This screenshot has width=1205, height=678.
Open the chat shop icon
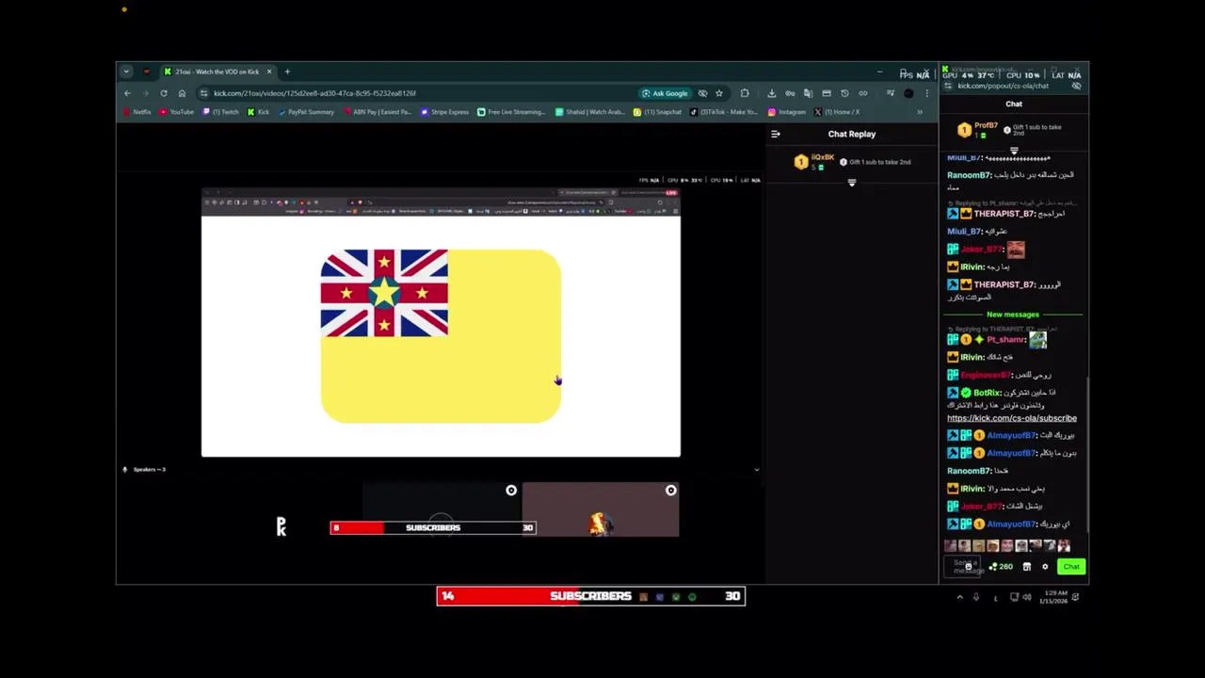[x=1027, y=567]
